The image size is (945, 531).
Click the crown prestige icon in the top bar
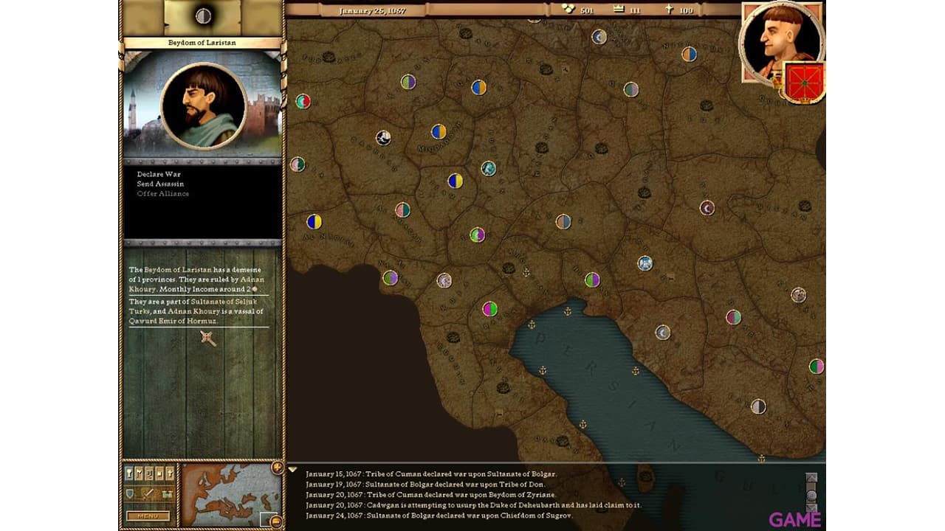(617, 10)
